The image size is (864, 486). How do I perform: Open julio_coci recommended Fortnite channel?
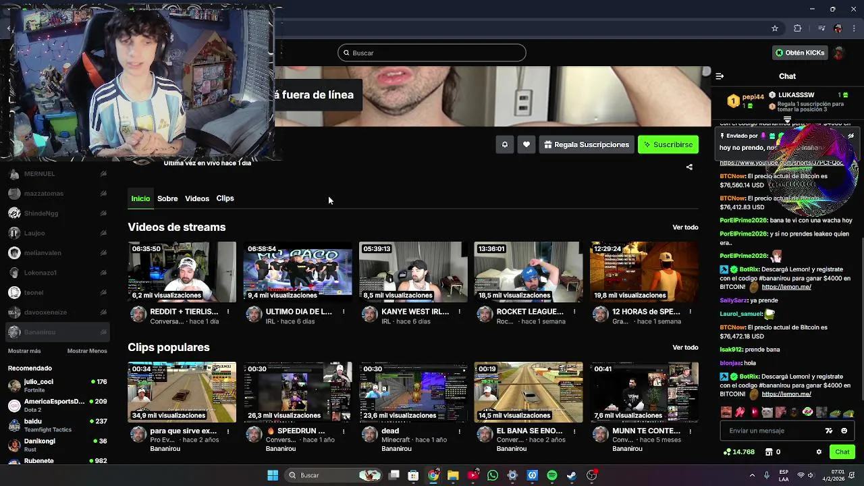click(57, 386)
